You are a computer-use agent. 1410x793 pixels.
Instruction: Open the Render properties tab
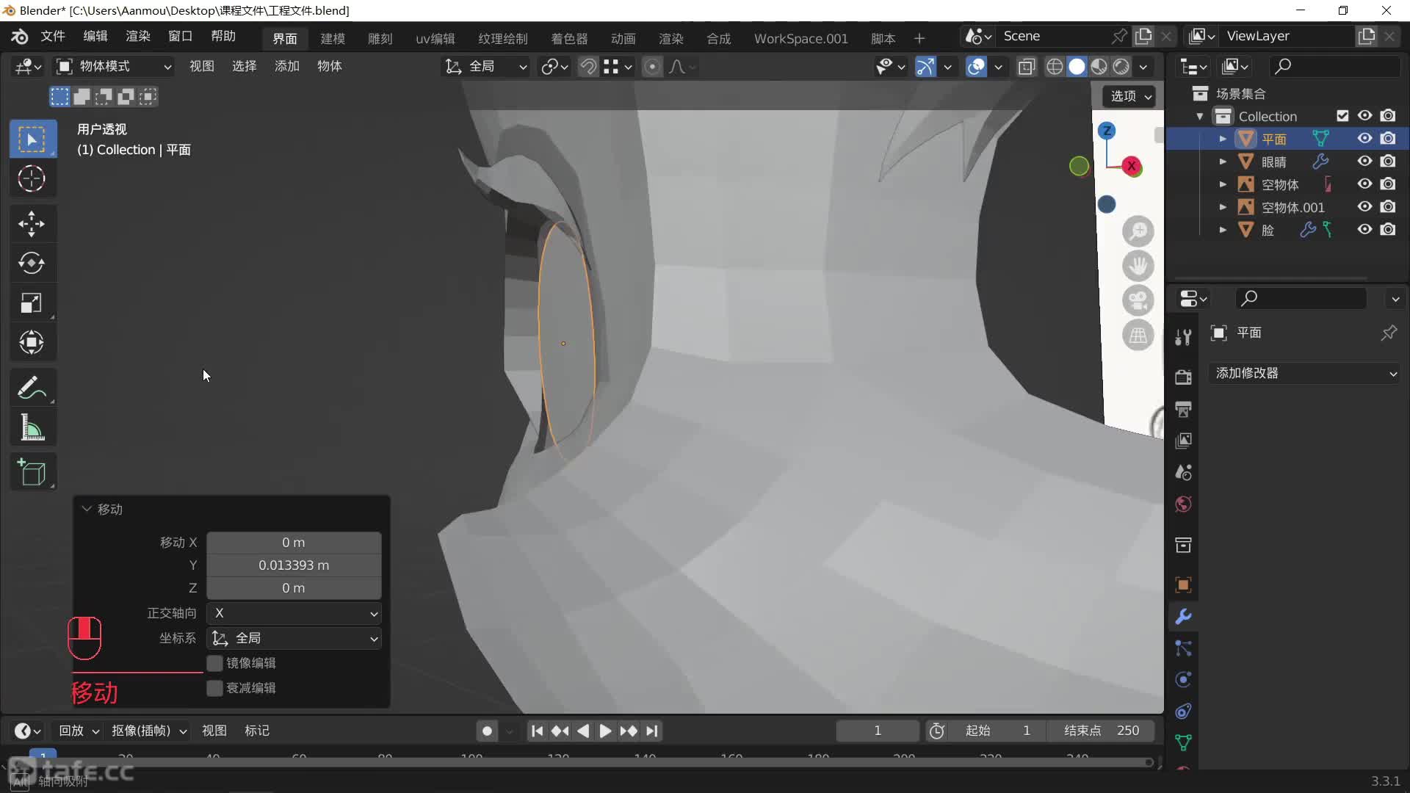(1183, 377)
